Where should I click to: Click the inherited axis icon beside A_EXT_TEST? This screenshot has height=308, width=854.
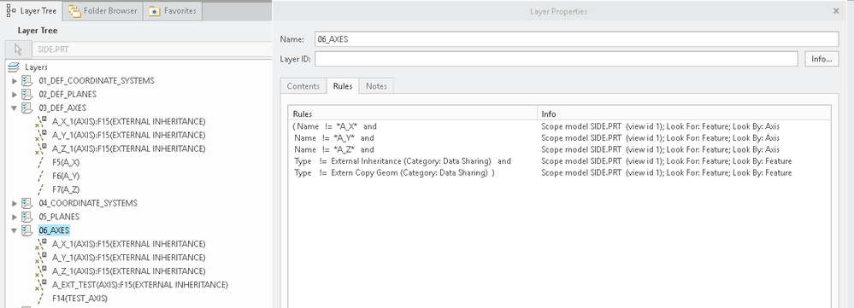point(41,285)
